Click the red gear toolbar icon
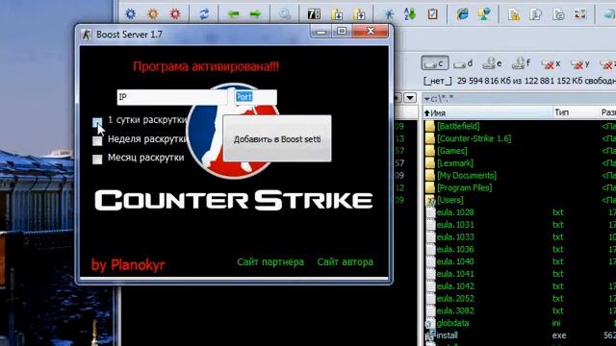616x346 pixels. coord(175,14)
